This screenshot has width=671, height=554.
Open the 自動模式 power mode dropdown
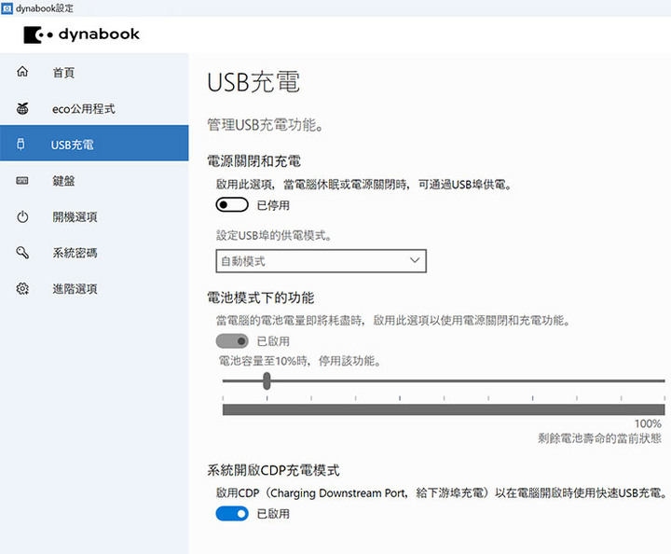point(321,261)
